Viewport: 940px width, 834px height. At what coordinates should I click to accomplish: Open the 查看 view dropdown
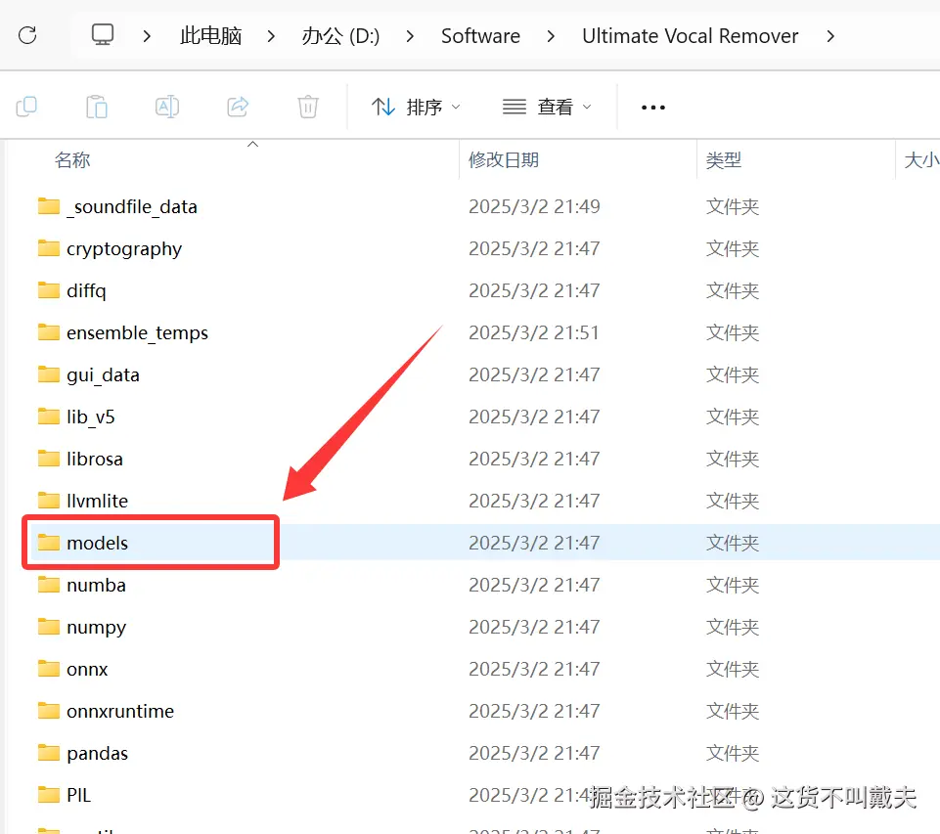click(x=547, y=108)
